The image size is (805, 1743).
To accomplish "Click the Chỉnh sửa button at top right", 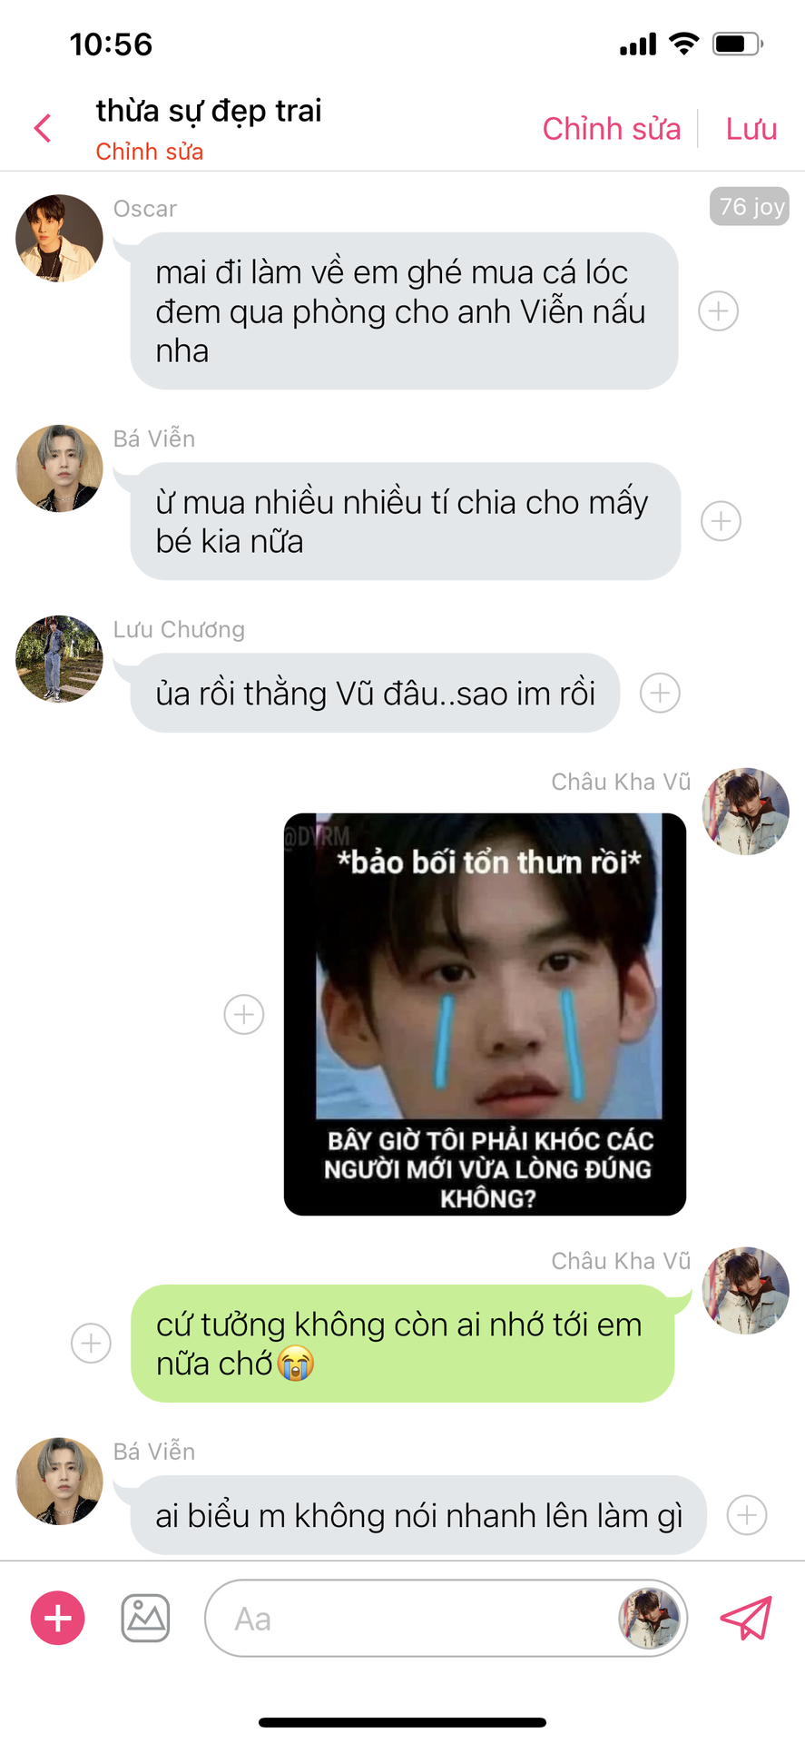I will tap(612, 129).
